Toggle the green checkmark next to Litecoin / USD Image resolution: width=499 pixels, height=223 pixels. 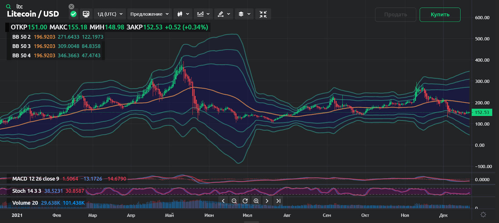(x=74, y=14)
